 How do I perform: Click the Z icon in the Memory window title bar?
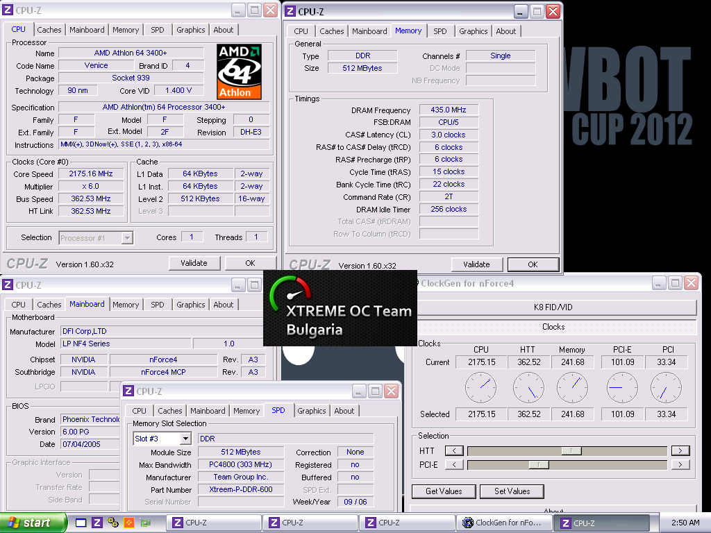click(x=290, y=11)
